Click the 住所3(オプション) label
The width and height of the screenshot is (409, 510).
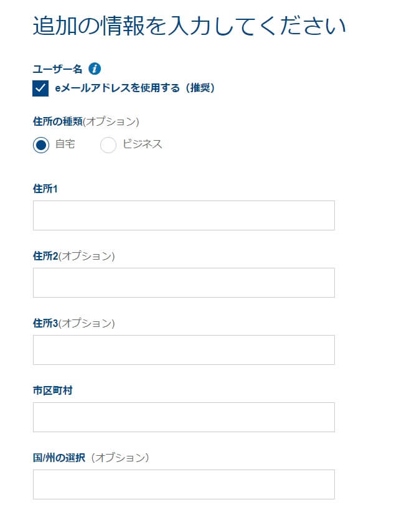point(74,323)
